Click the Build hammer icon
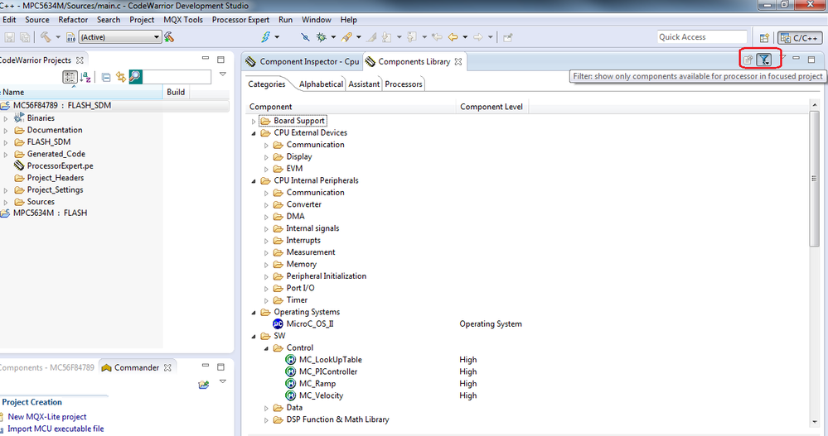This screenshot has height=436, width=828. click(x=46, y=37)
